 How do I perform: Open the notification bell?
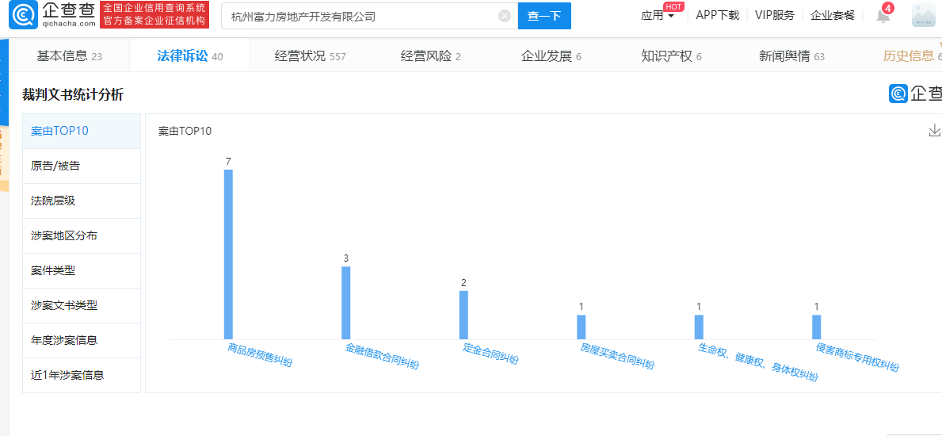(x=883, y=16)
